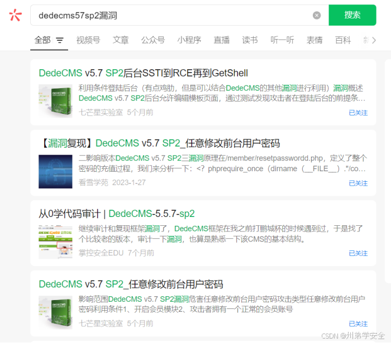Screen dimensions: 391x343
Task: Click snippet starting 继续审计和复现框架漏洞了
Action: coord(221,234)
